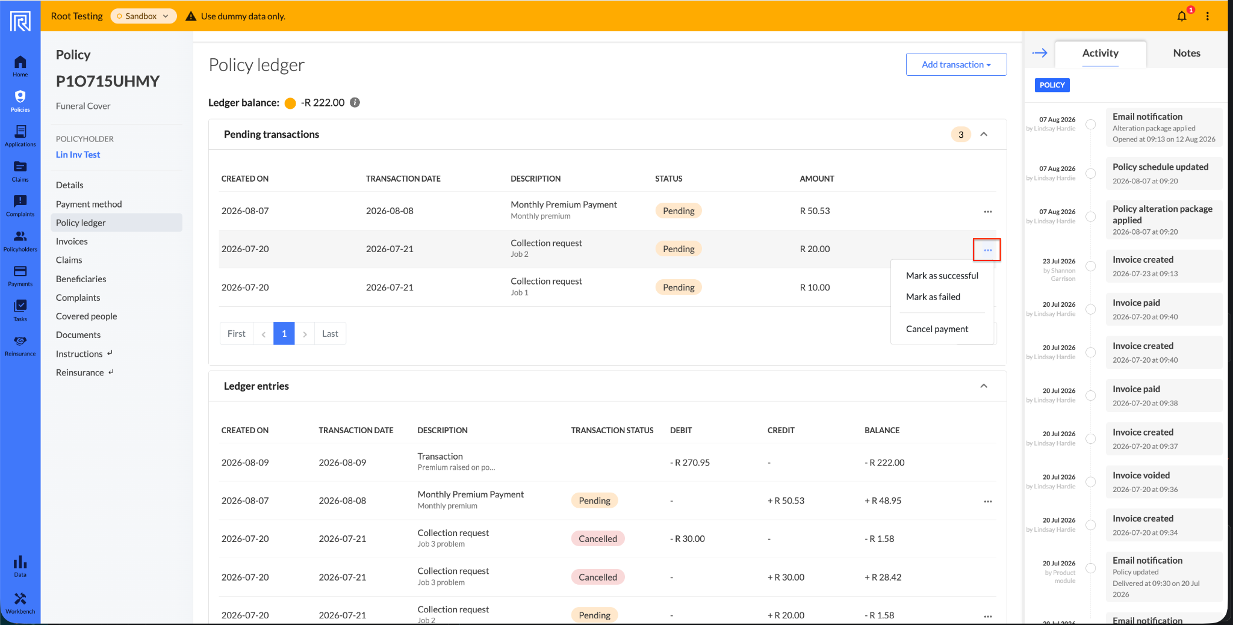This screenshot has height=625, width=1233.
Task: Switch to the Notes tab
Action: coord(1186,53)
